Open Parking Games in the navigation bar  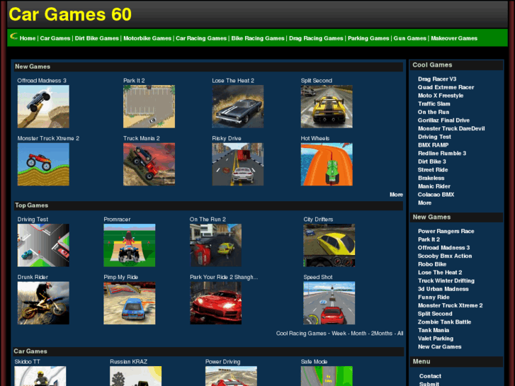368,38
